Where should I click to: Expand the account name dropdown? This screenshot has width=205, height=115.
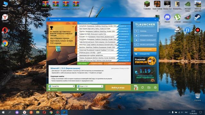pos(73,86)
